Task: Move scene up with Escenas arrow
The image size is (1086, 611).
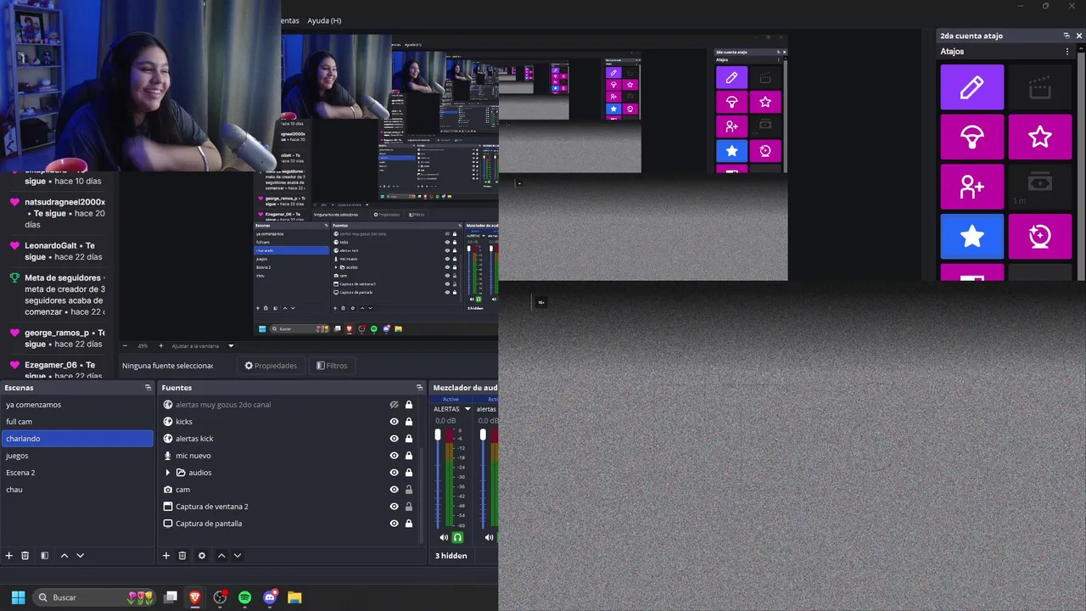Action: 64,556
